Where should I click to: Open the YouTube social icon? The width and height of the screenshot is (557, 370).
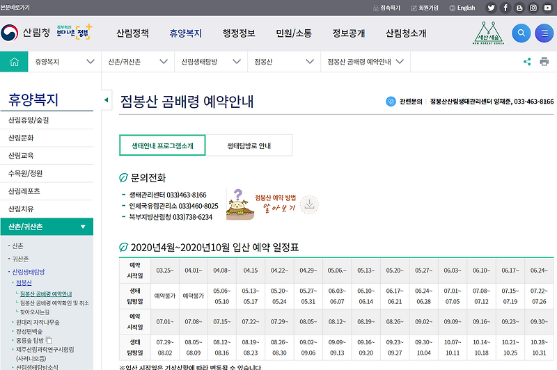tap(547, 8)
